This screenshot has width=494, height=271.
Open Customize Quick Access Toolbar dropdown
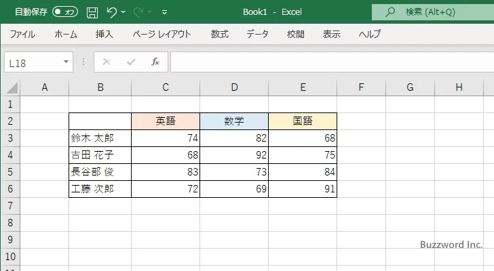(x=165, y=12)
